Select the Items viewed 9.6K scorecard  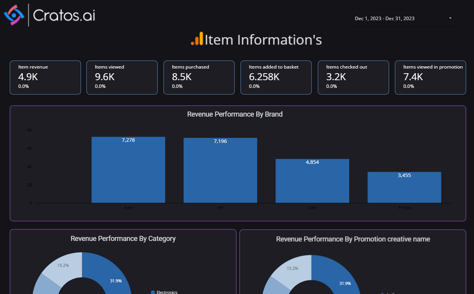click(x=122, y=77)
